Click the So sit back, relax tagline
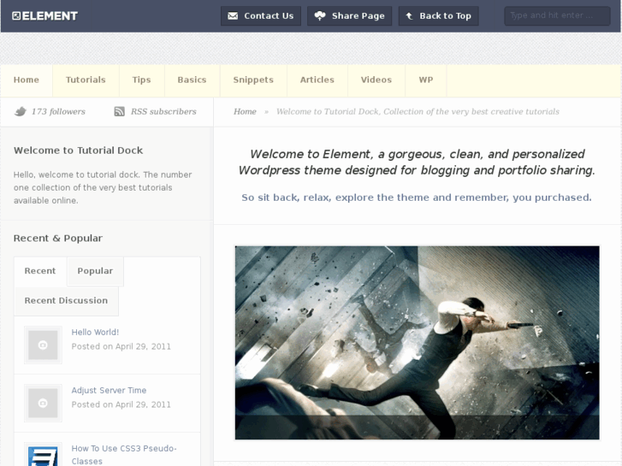Image resolution: width=622 pixels, height=466 pixels. click(x=417, y=198)
